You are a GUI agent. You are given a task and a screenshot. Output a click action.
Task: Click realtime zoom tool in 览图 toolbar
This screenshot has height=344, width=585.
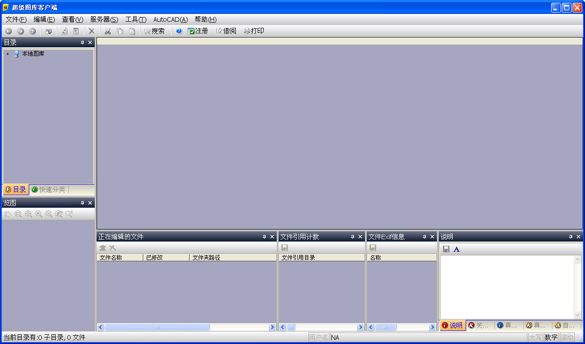pyautogui.click(x=69, y=214)
